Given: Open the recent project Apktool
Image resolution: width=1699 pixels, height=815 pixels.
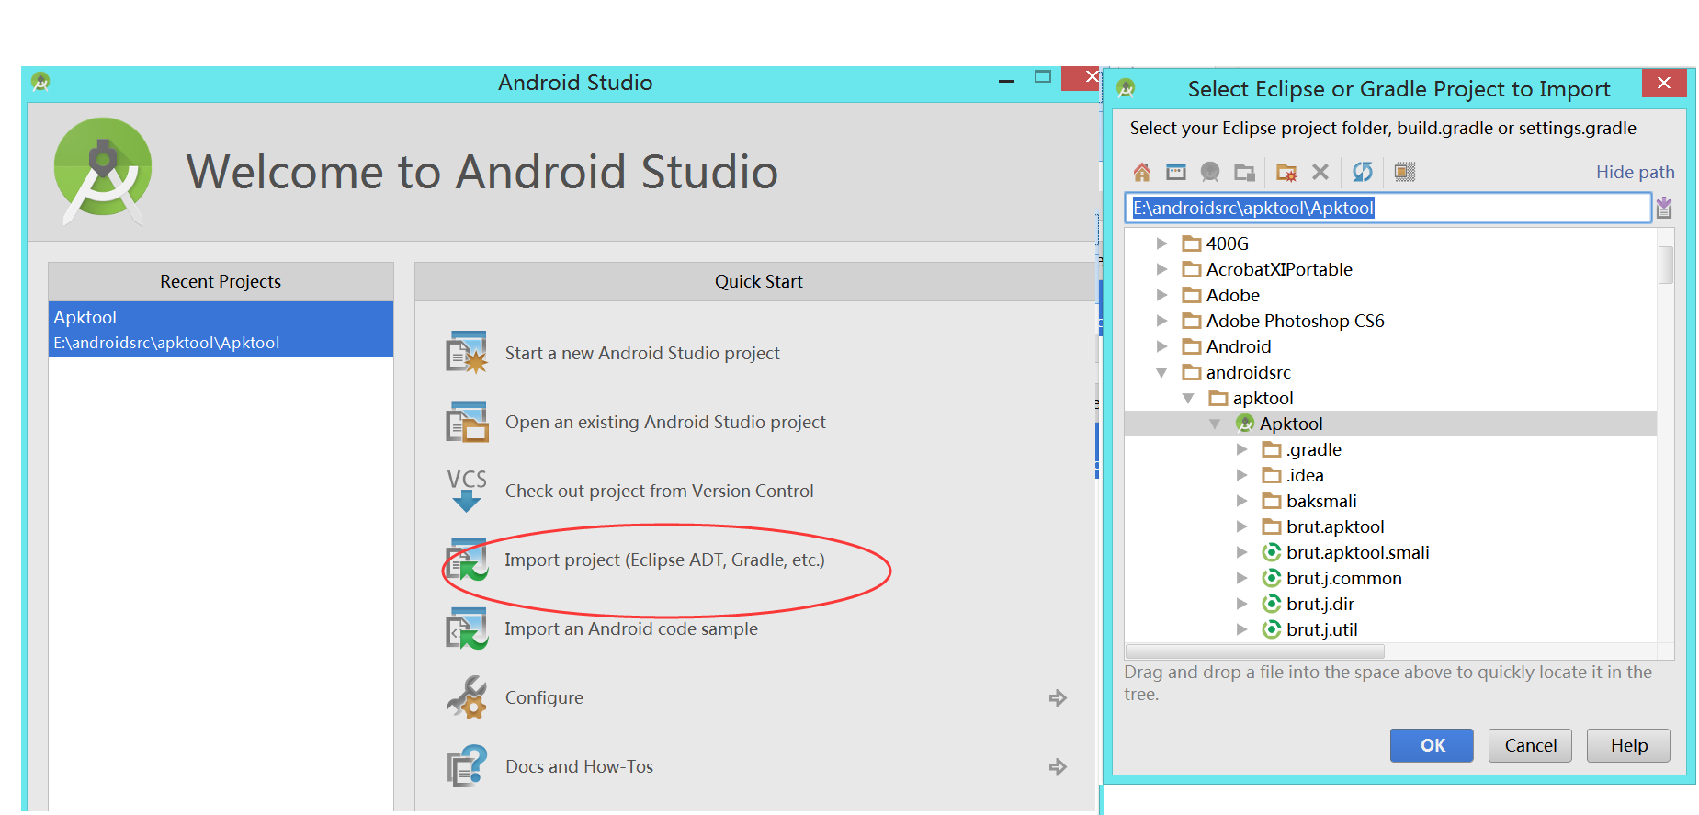Looking at the screenshot, I should (221, 329).
